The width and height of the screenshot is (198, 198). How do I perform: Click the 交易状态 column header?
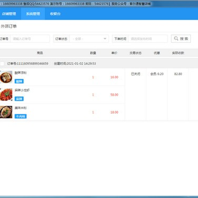(x=135, y=53)
